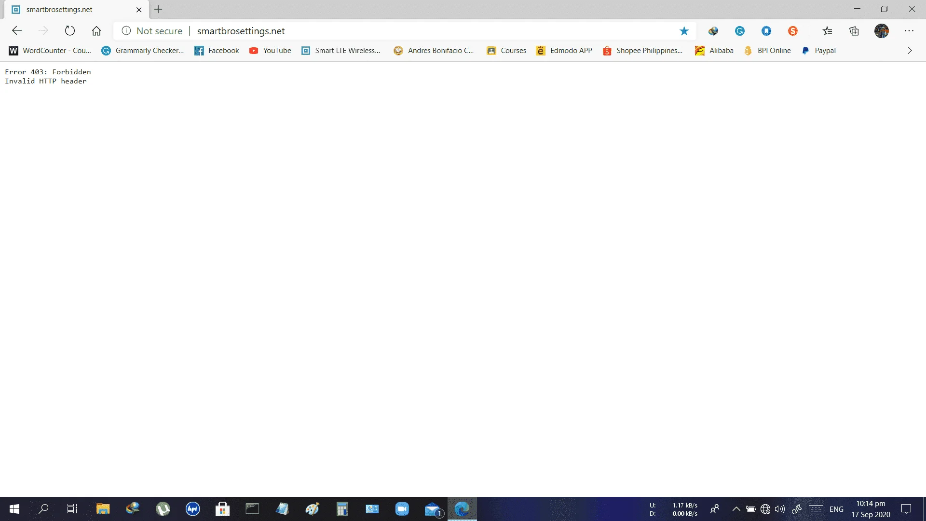Open the Facebook bookmark
The image size is (926, 521).
(x=217, y=51)
